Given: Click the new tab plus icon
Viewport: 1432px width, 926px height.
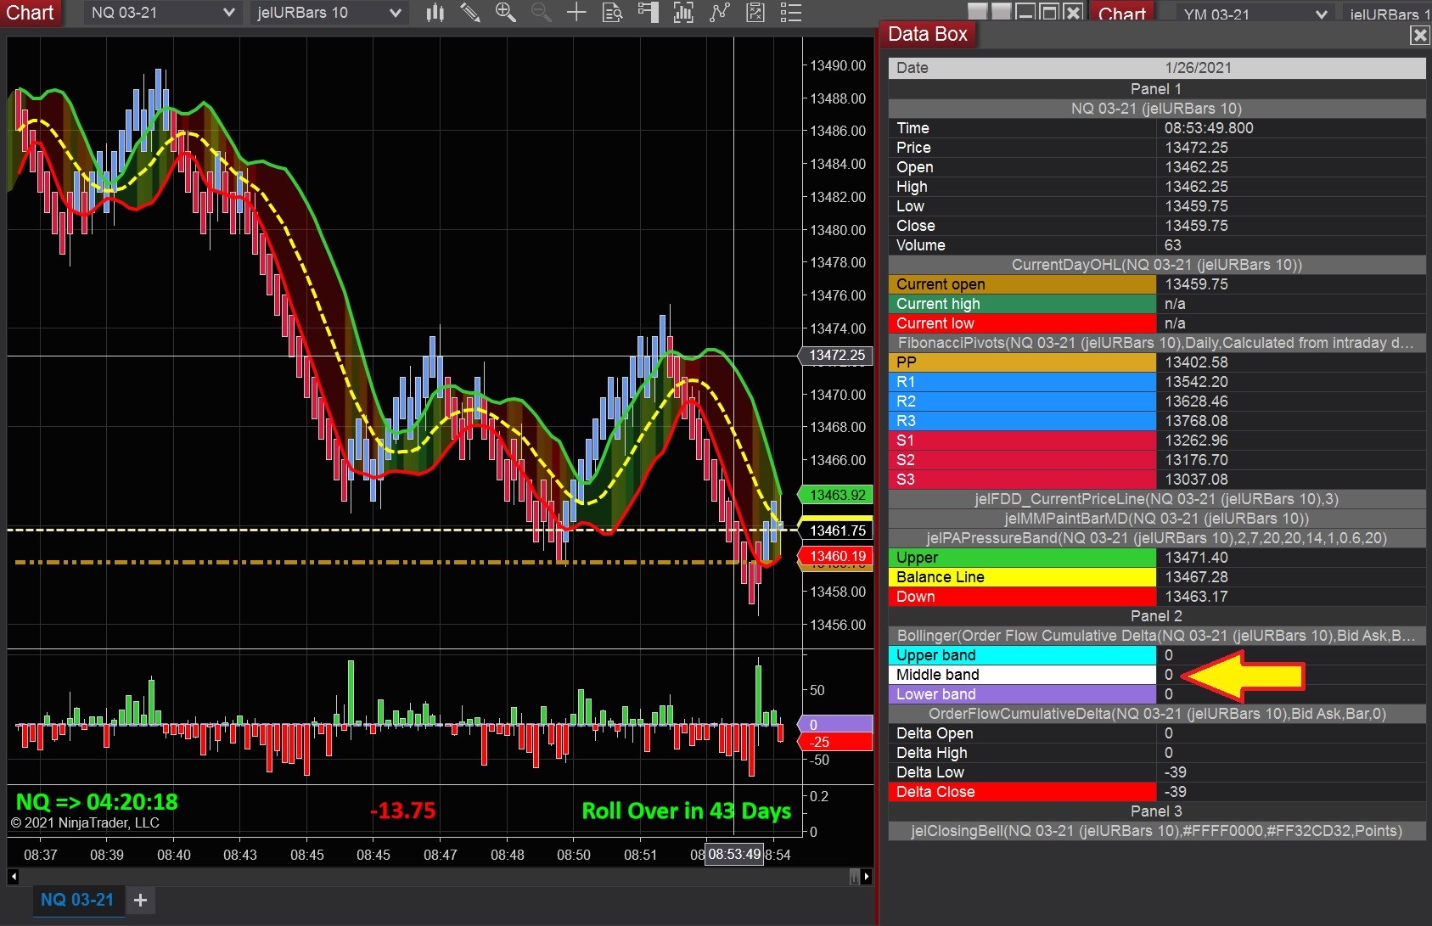Looking at the screenshot, I should (x=141, y=901).
